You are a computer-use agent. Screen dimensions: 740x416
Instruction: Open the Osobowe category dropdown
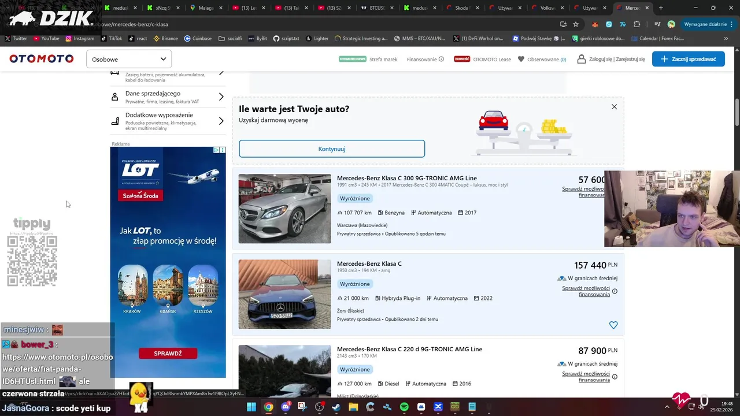coord(129,59)
